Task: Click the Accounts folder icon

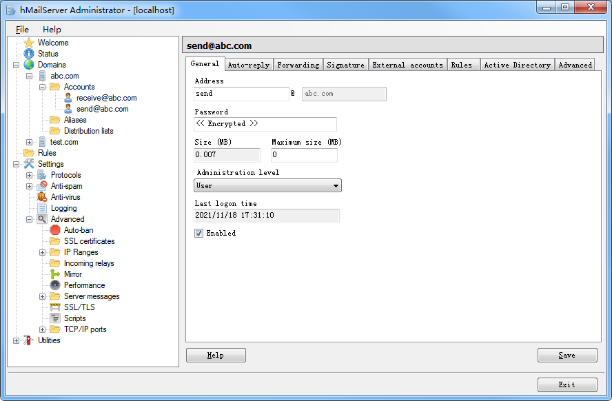Action: point(55,87)
